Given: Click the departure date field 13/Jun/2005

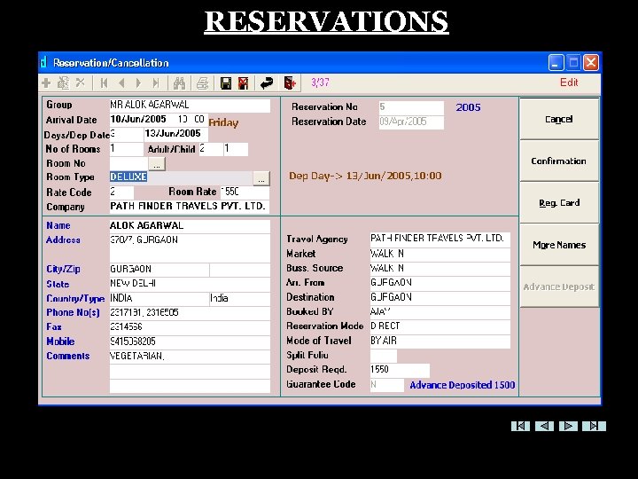Looking at the screenshot, I should 176,134.
